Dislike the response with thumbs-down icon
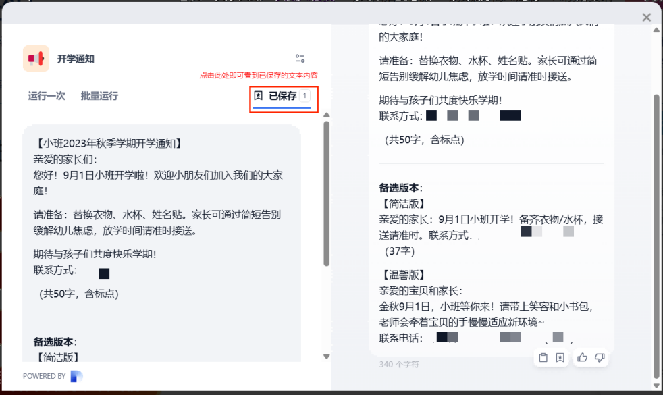The height and width of the screenshot is (395, 663). coord(599,358)
